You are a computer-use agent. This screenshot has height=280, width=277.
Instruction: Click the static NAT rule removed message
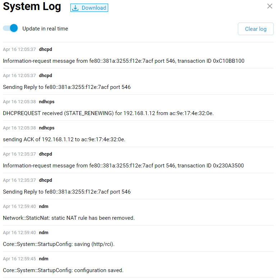click(69, 218)
